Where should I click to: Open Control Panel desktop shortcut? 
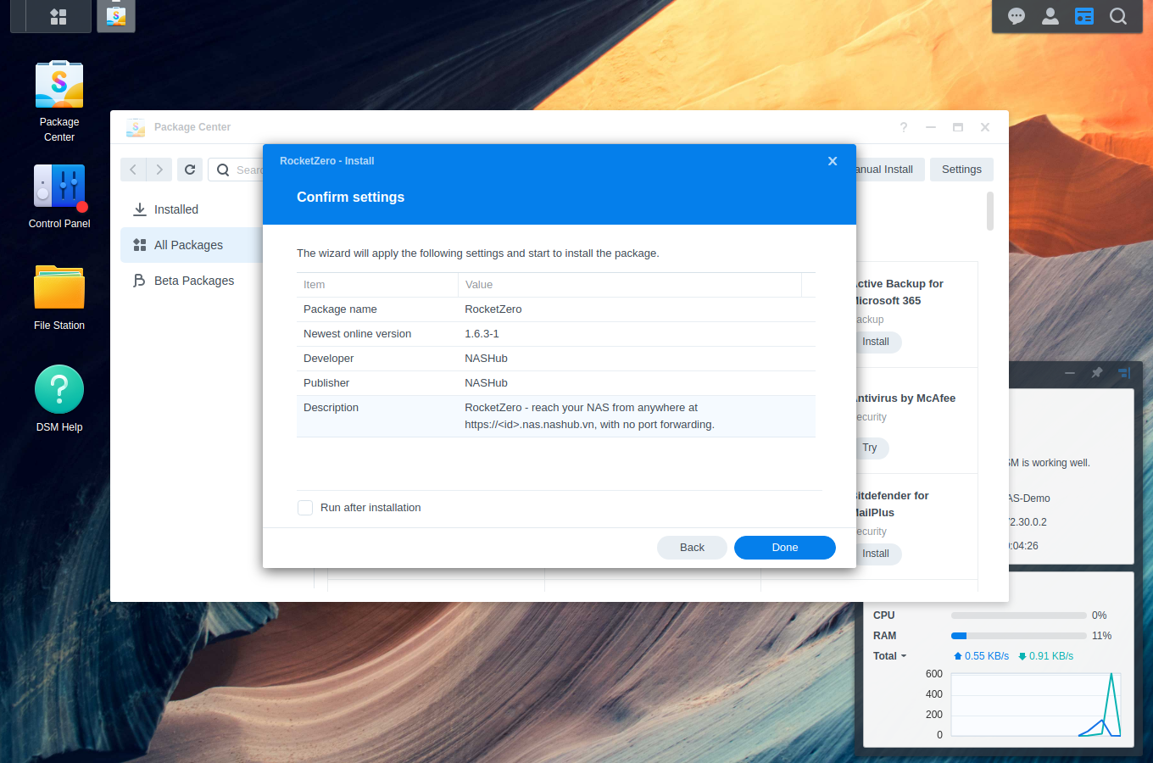click(59, 196)
